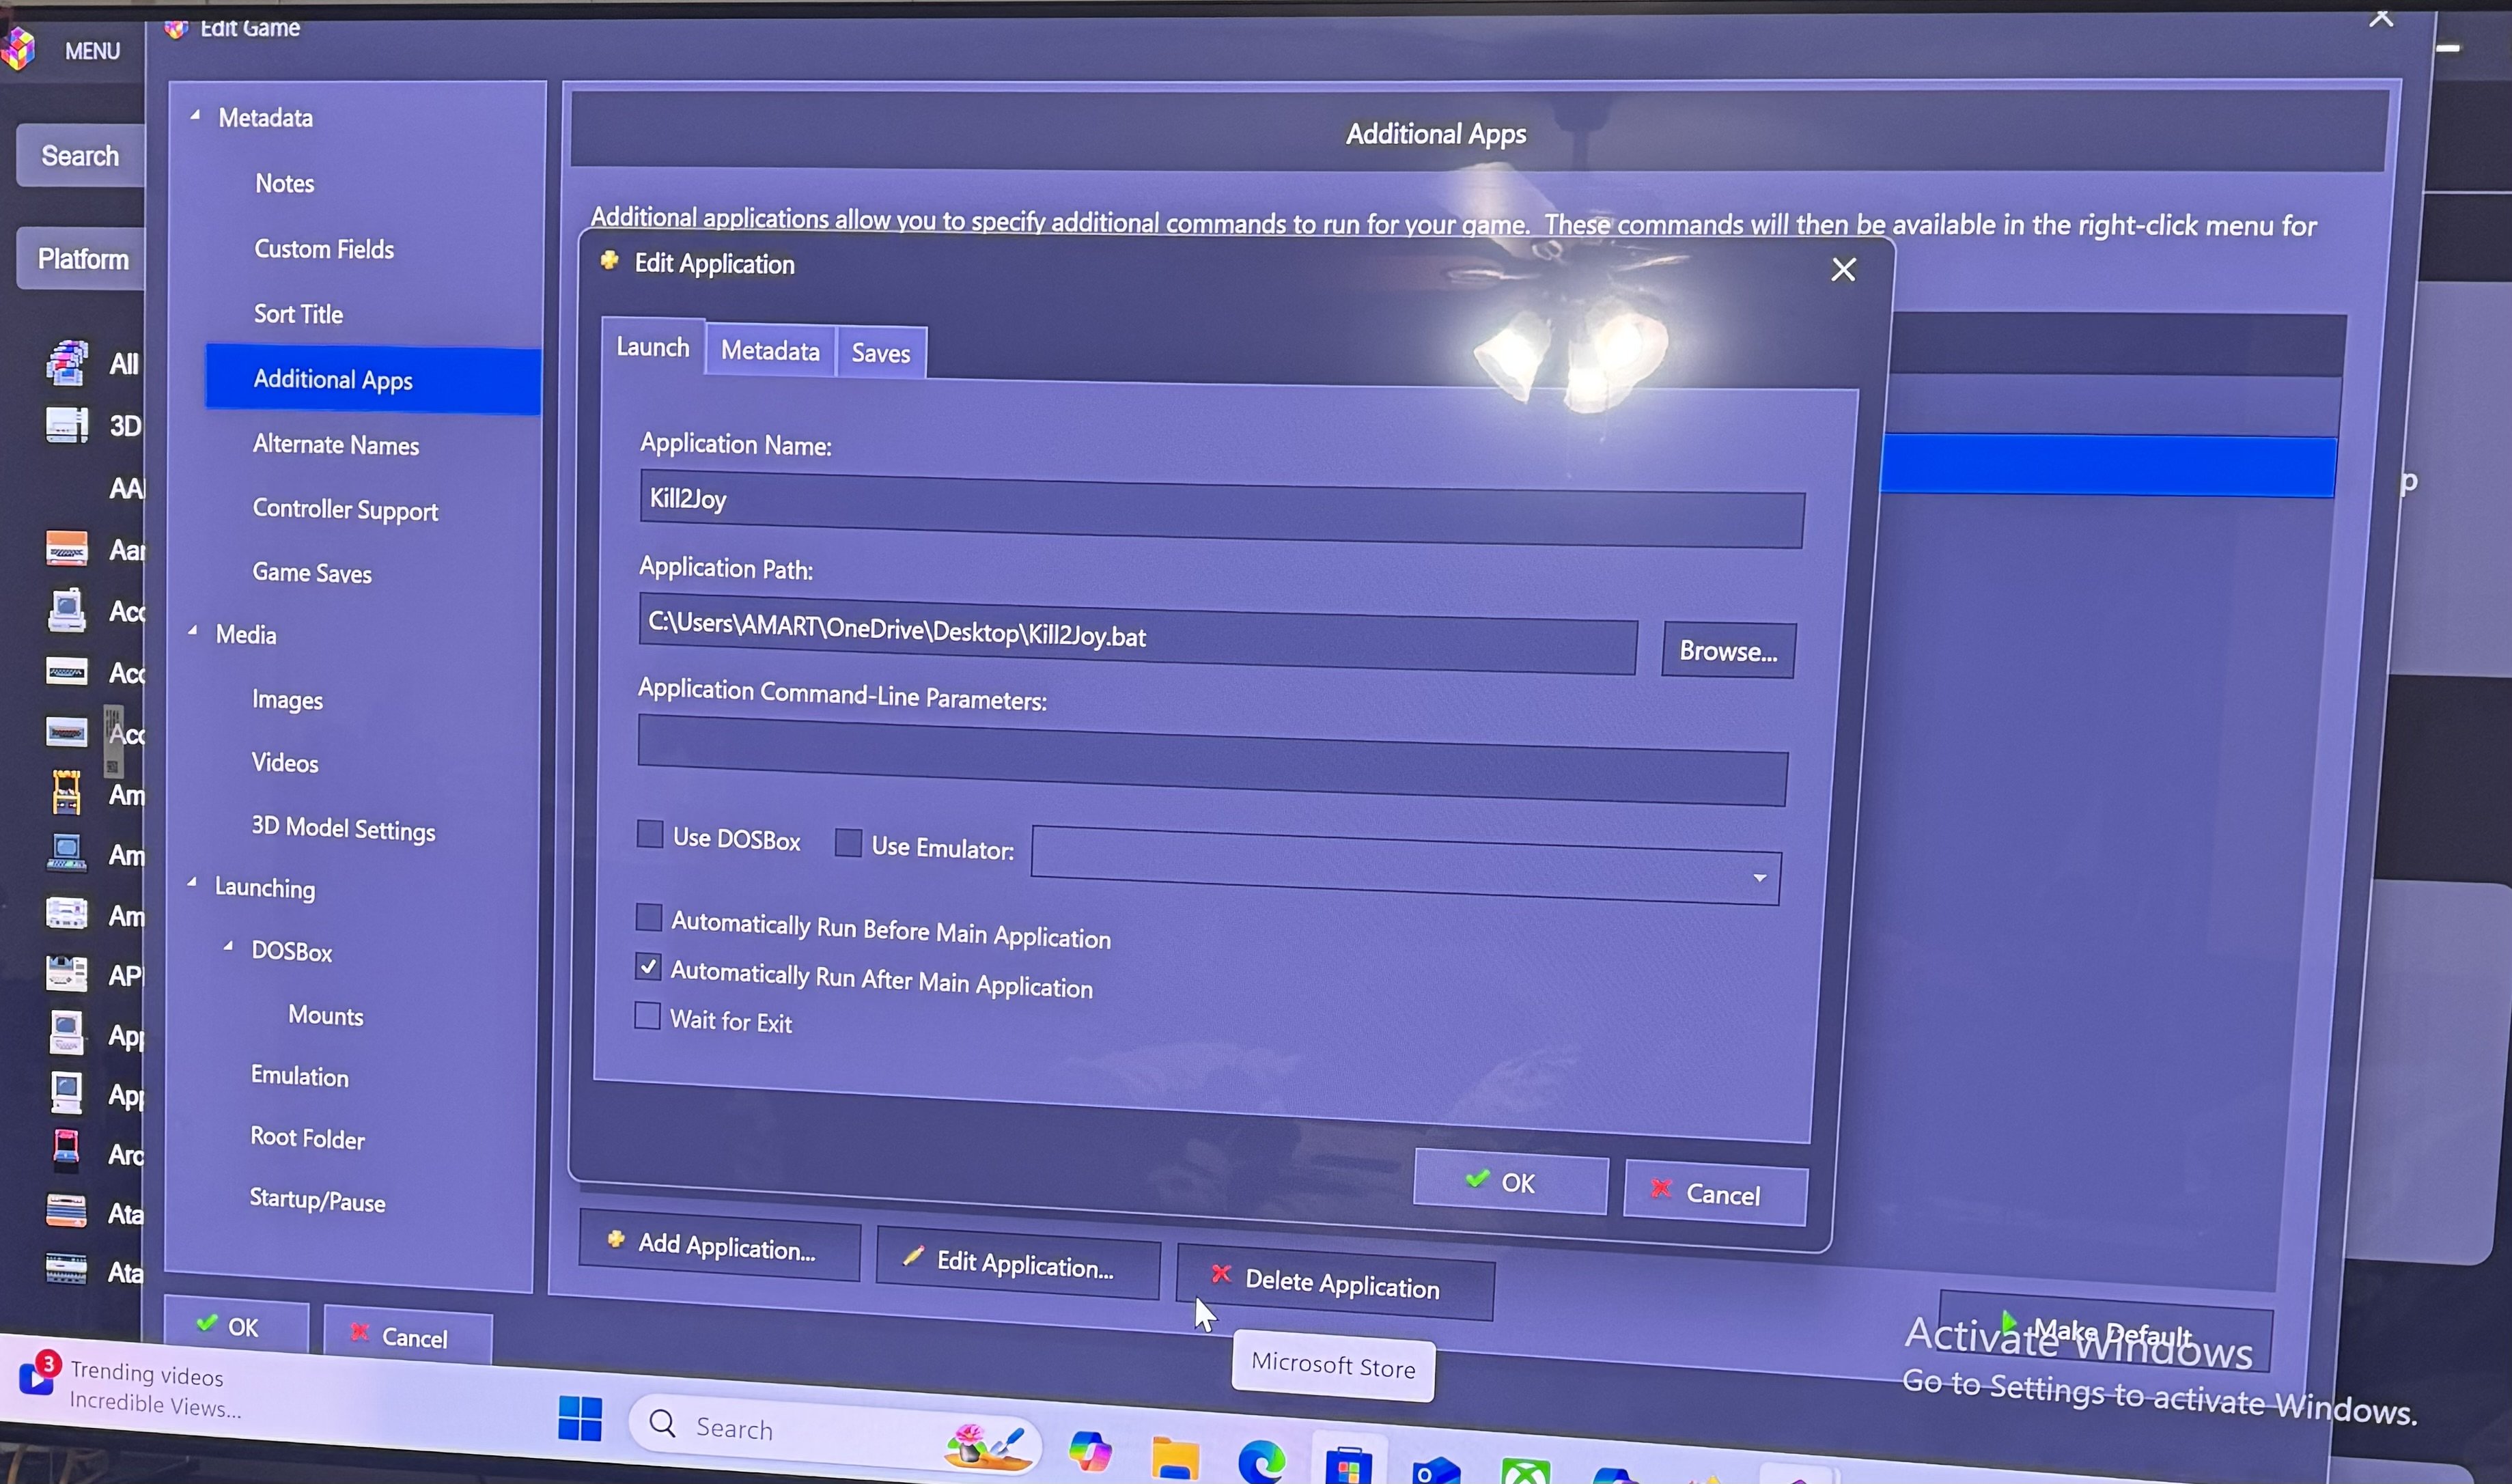Click the Application Command-Line Parameters field

point(1212,760)
